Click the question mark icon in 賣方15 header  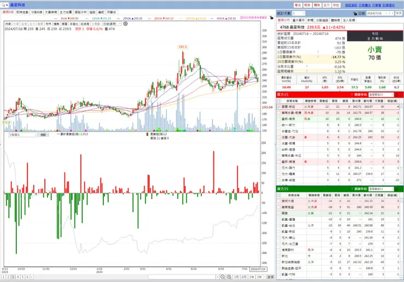(352, 189)
